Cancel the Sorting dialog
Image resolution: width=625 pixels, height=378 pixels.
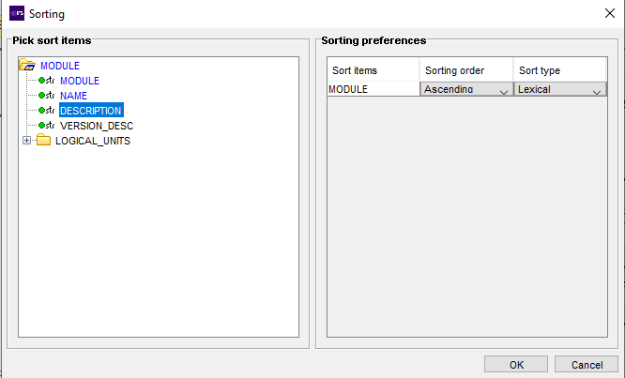[x=587, y=365]
